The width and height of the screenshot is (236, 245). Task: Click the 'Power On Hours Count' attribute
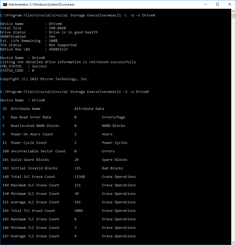(x=32, y=134)
